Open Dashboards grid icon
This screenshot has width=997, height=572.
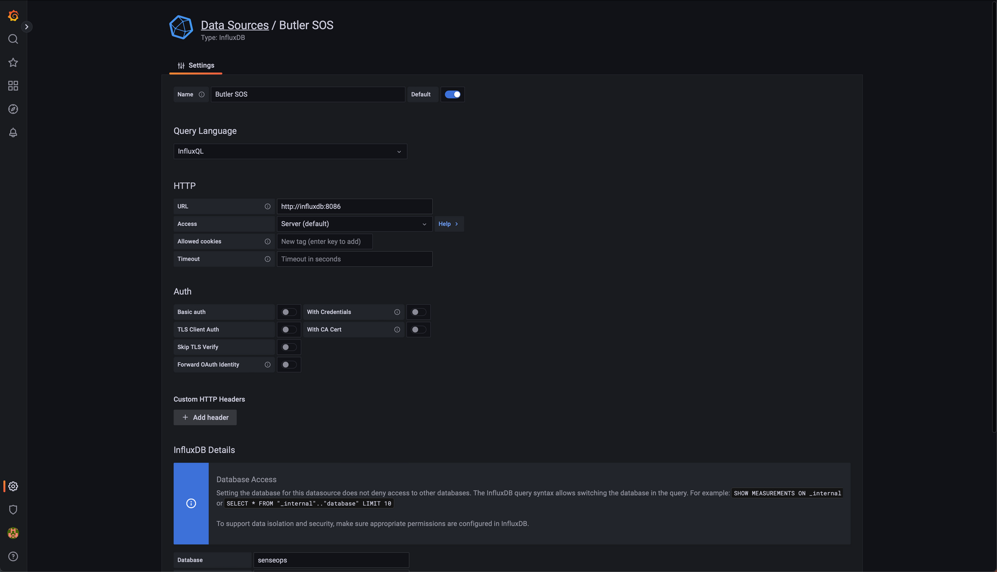point(13,86)
